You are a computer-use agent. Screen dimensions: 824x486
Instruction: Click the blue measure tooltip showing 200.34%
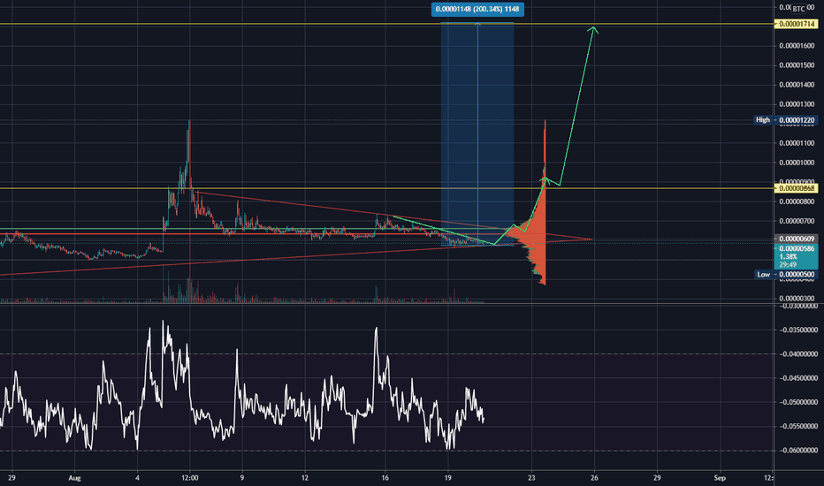(477, 9)
